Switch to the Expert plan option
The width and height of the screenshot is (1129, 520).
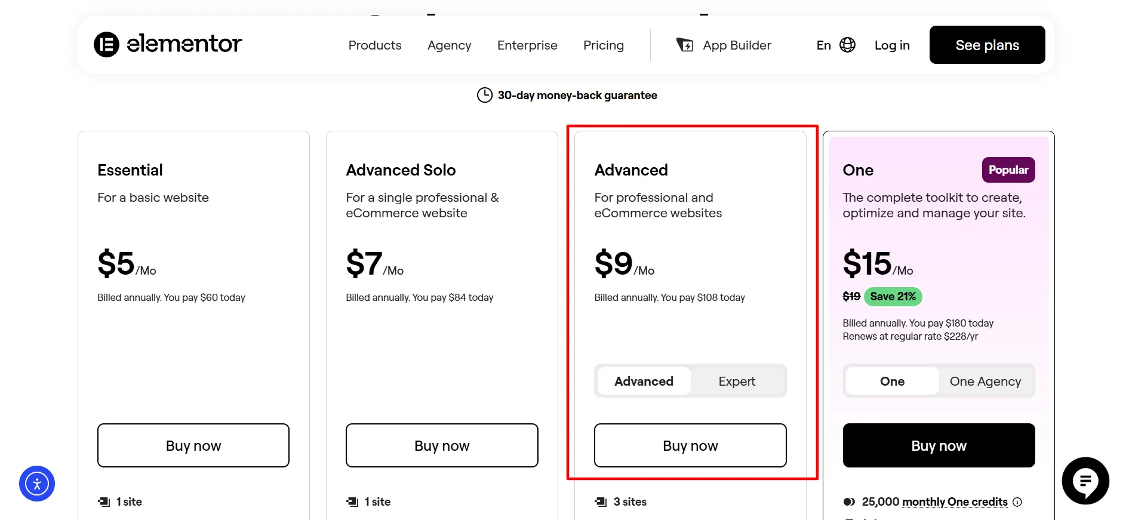pyautogui.click(x=737, y=381)
